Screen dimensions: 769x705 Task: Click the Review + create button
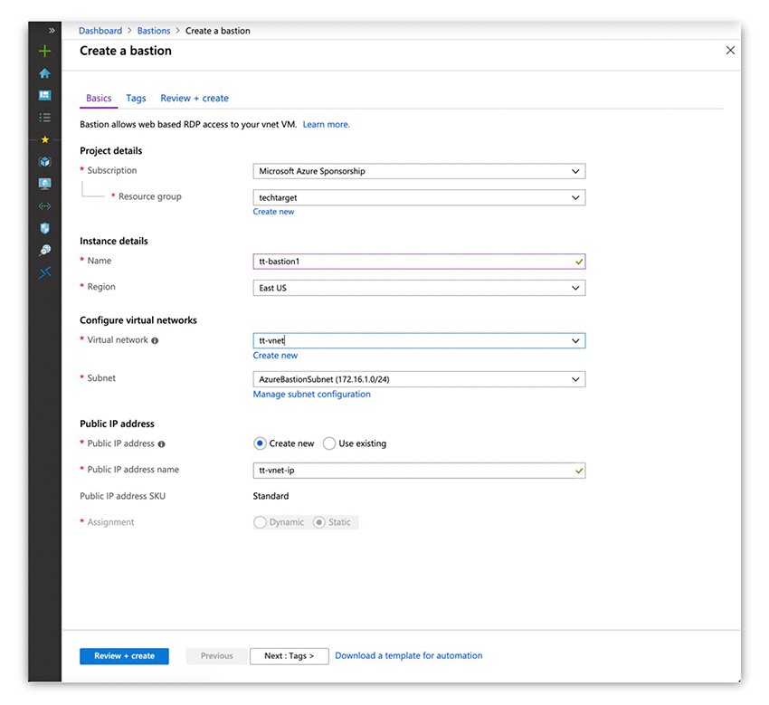[x=124, y=655]
